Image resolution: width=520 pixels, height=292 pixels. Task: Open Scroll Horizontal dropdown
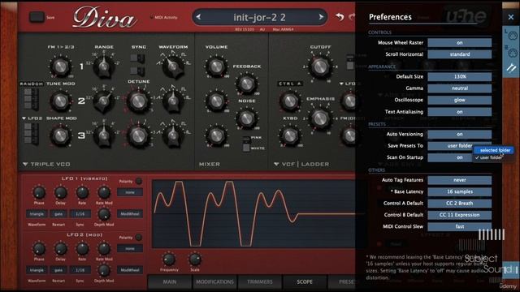pos(459,54)
